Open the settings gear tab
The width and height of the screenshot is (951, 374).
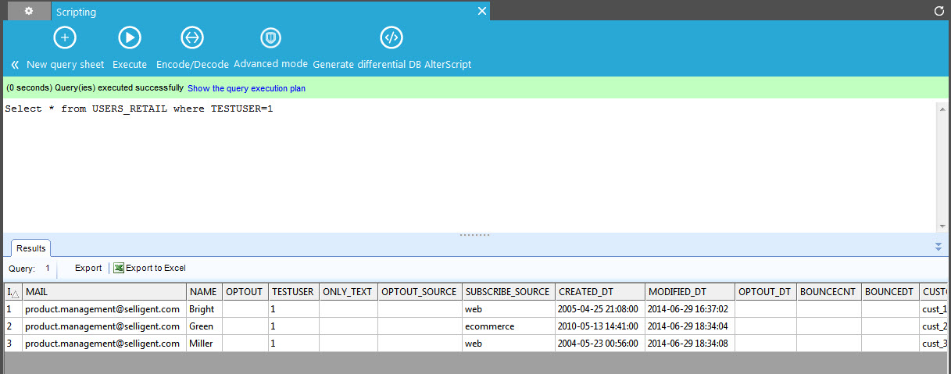click(x=29, y=11)
